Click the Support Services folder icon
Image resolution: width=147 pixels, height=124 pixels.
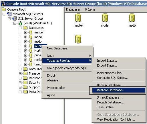coord(25,87)
